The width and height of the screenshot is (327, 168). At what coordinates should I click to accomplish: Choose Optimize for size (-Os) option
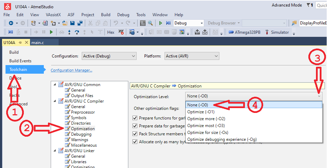tap(208, 133)
